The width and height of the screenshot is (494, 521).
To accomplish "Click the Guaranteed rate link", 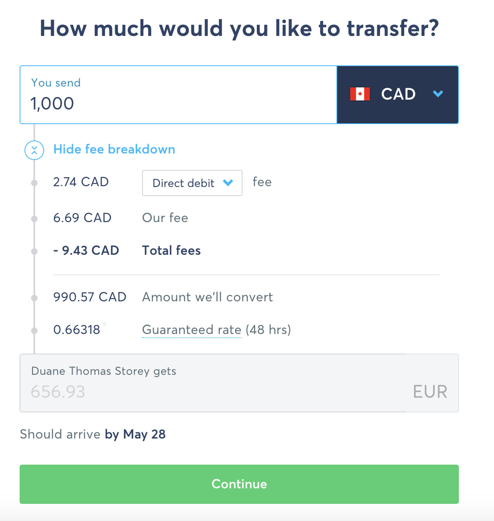I will tap(191, 330).
